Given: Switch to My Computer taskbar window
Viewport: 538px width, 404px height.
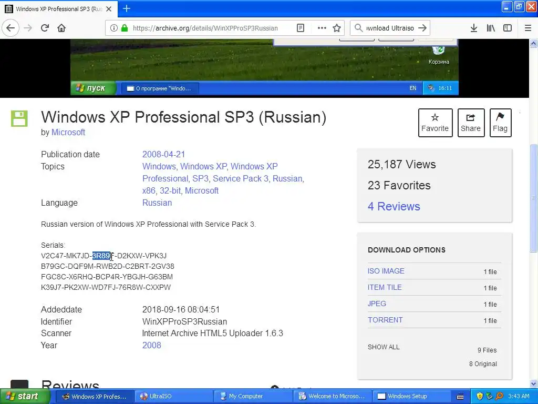Looking at the screenshot, I should (x=253, y=396).
